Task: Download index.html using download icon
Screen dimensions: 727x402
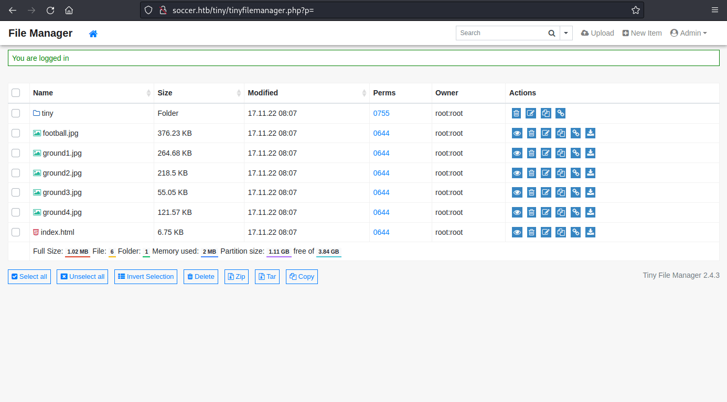Action: [x=590, y=232]
